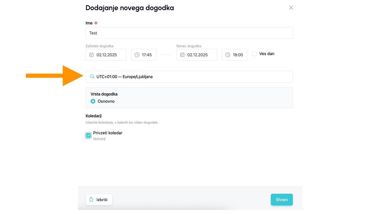Close the Dodajanje novega dogodka dialog
The image size is (380, 214).
click(x=291, y=8)
